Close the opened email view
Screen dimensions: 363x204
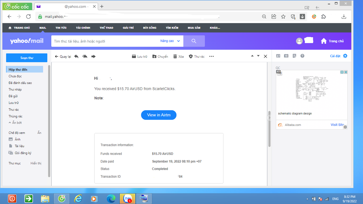click(265, 56)
